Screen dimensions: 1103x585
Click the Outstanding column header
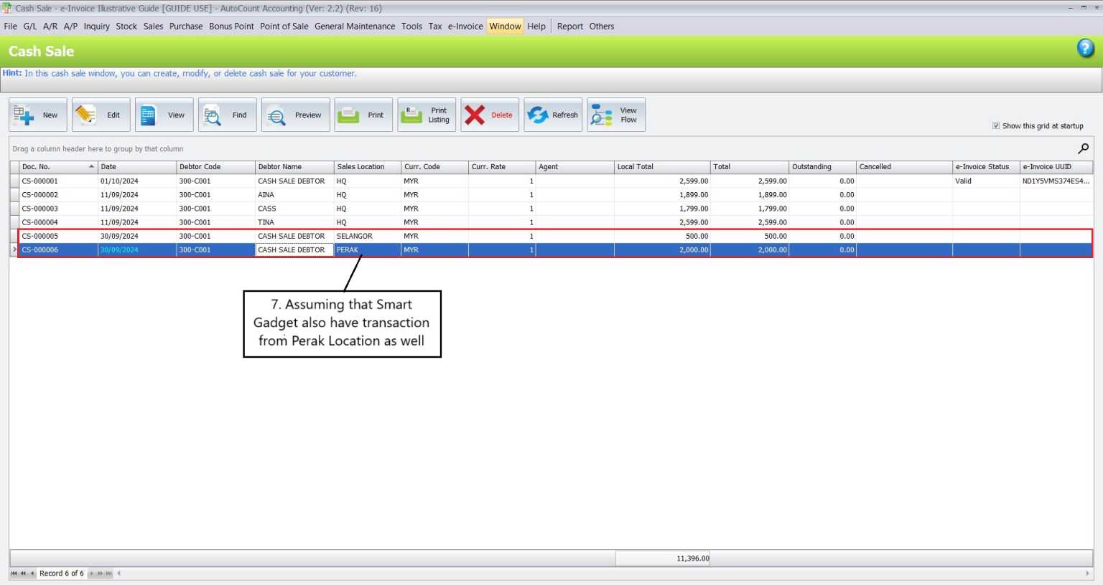pyautogui.click(x=822, y=166)
